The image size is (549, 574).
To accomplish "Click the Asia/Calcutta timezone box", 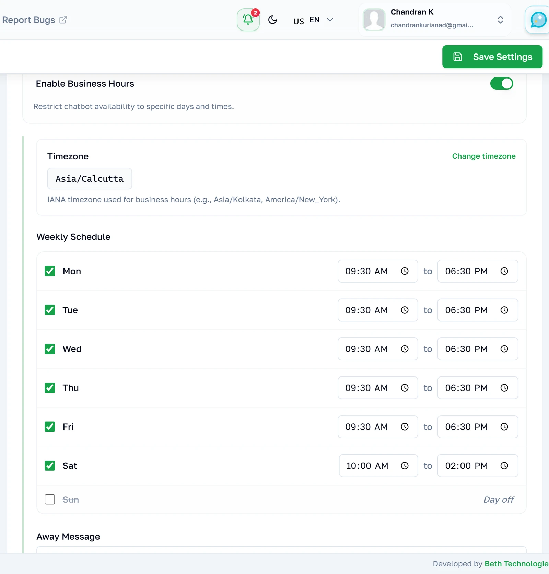I will pos(90,179).
